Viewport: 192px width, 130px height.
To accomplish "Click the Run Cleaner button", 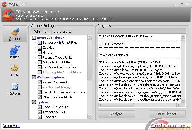I will point(167,114).
